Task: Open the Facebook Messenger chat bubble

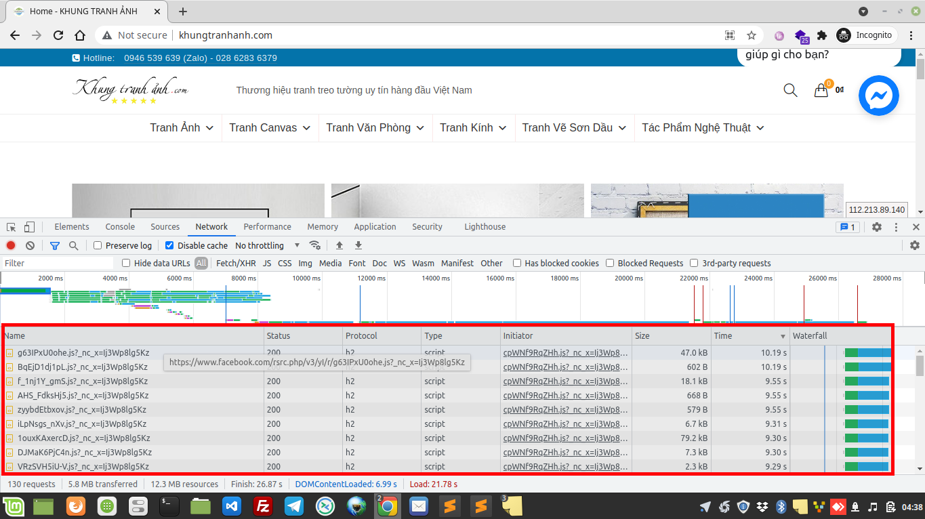Action: [879, 96]
